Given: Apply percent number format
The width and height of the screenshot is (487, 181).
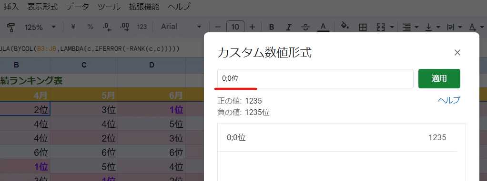Looking at the screenshot, I should 90,27.
